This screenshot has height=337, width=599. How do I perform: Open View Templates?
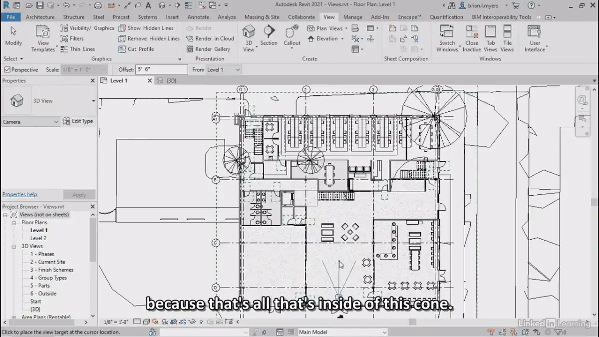click(x=43, y=39)
